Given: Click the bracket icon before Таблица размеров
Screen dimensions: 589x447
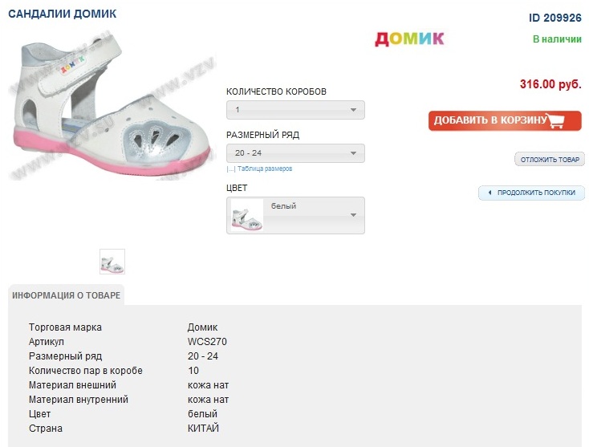Looking at the screenshot, I should 230,169.
